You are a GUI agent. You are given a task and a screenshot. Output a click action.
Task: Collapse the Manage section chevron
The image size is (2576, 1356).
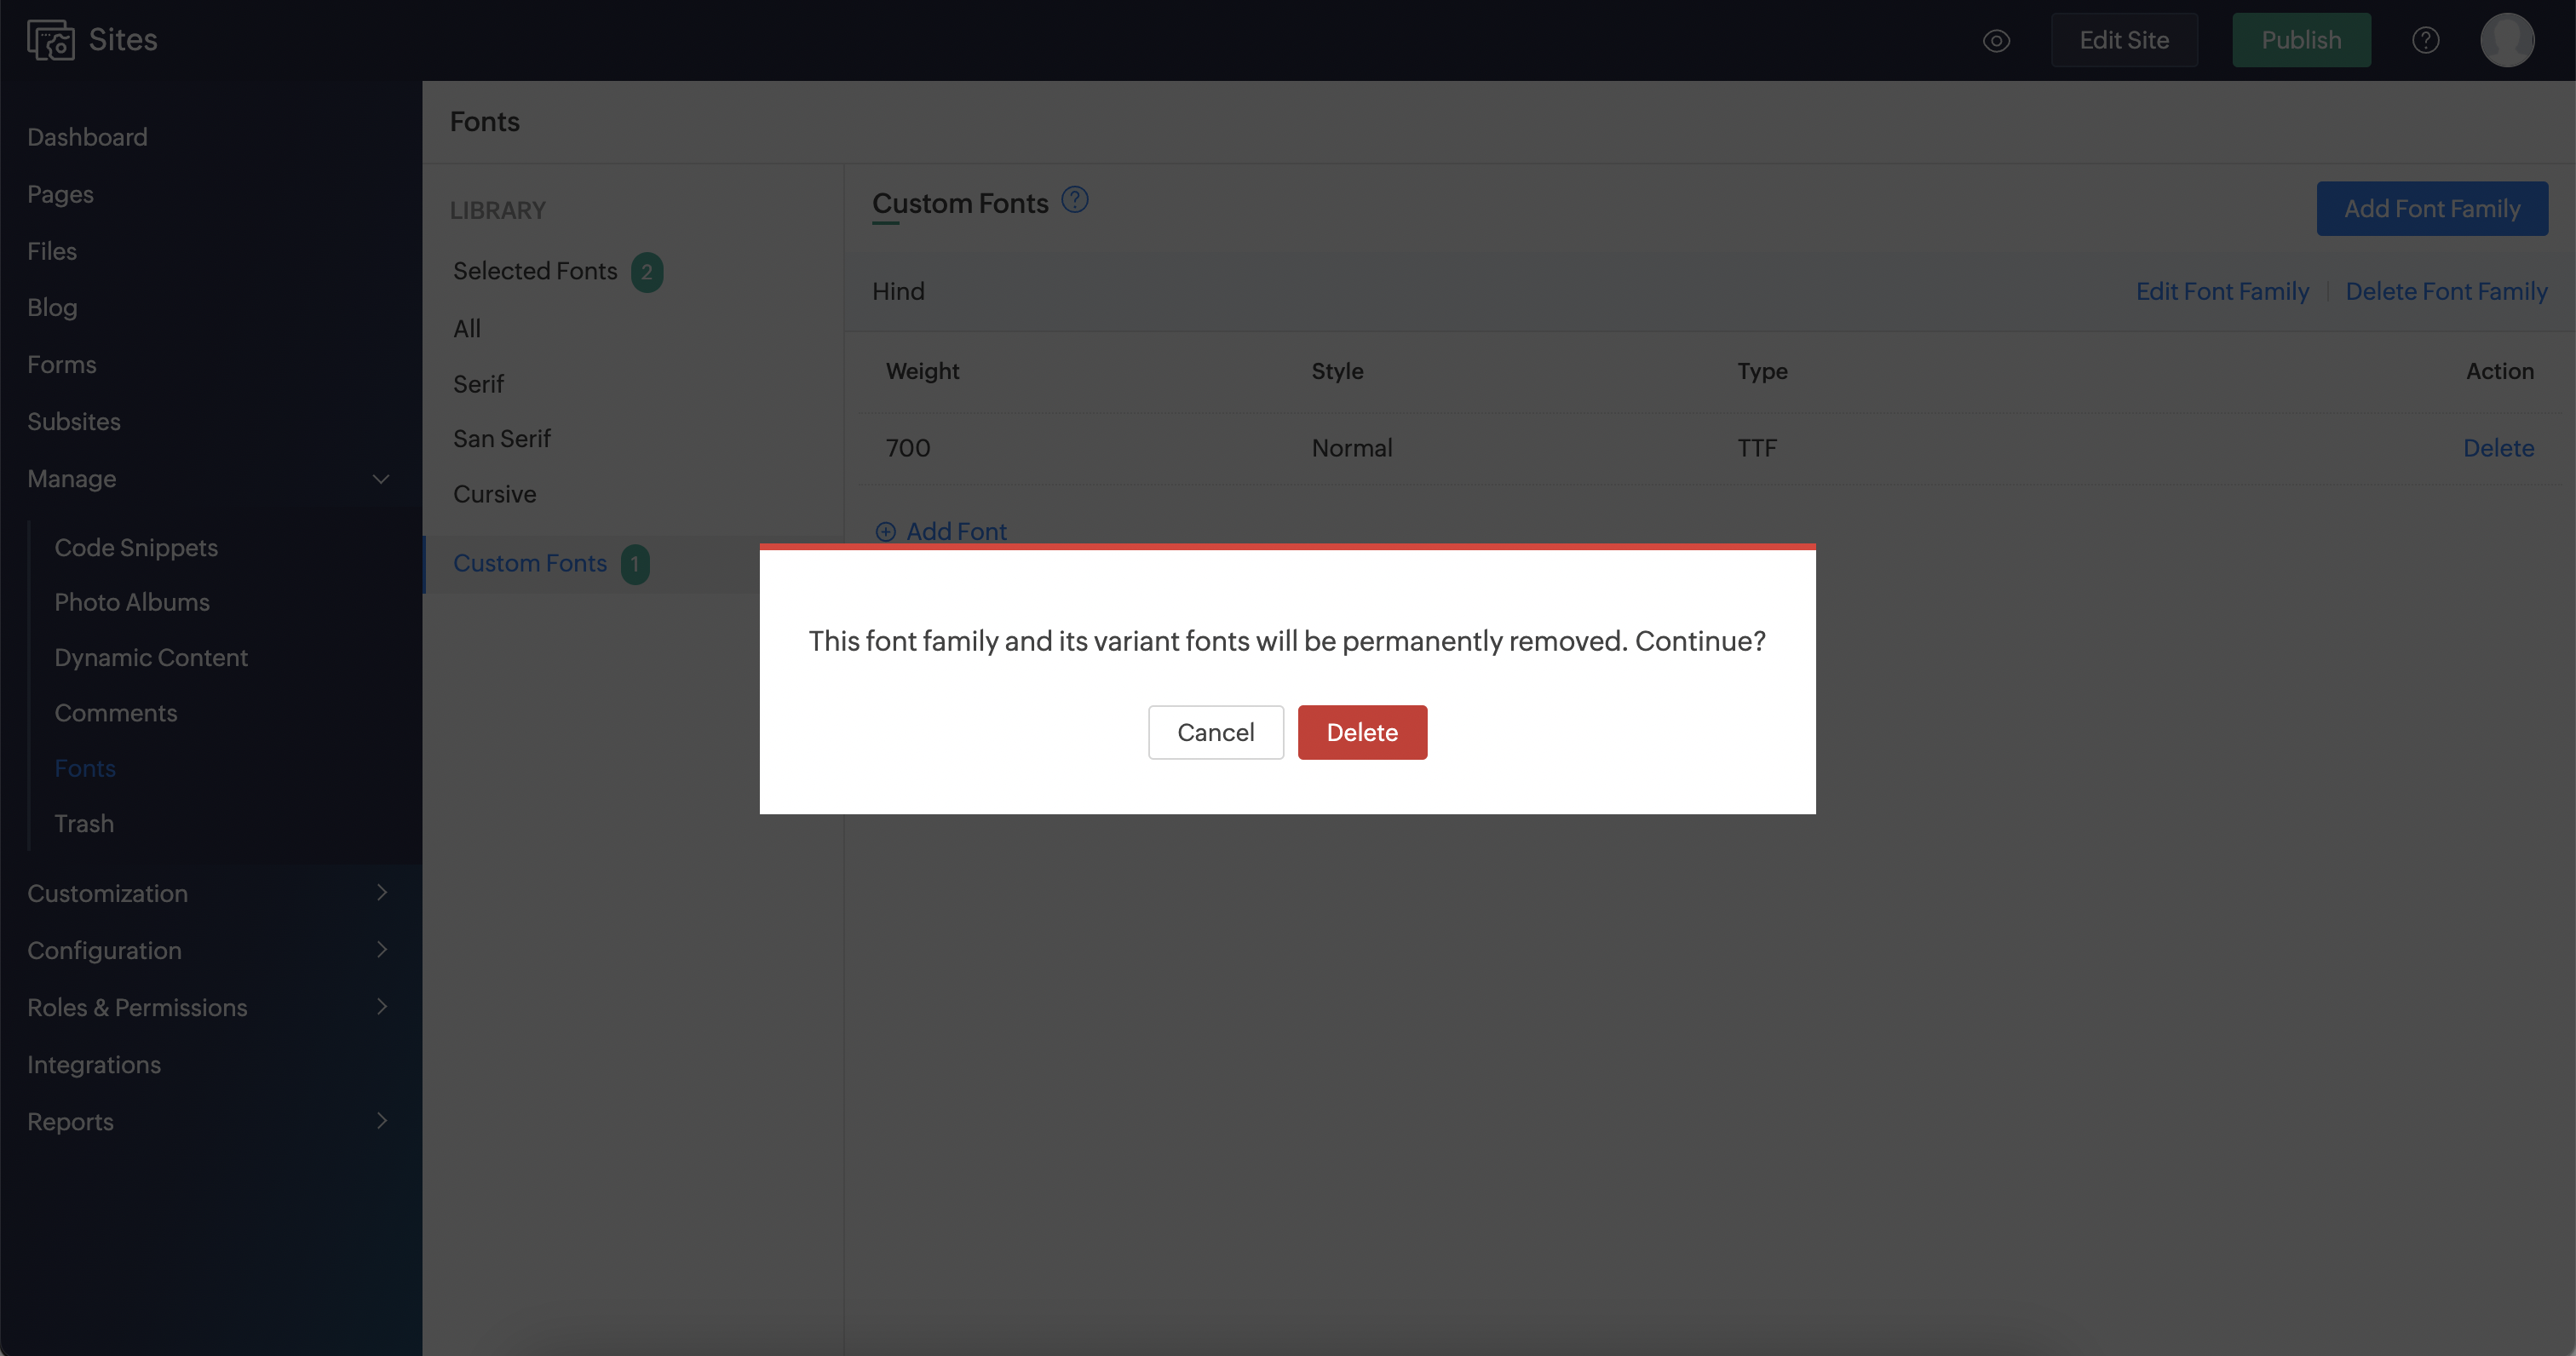click(x=381, y=479)
